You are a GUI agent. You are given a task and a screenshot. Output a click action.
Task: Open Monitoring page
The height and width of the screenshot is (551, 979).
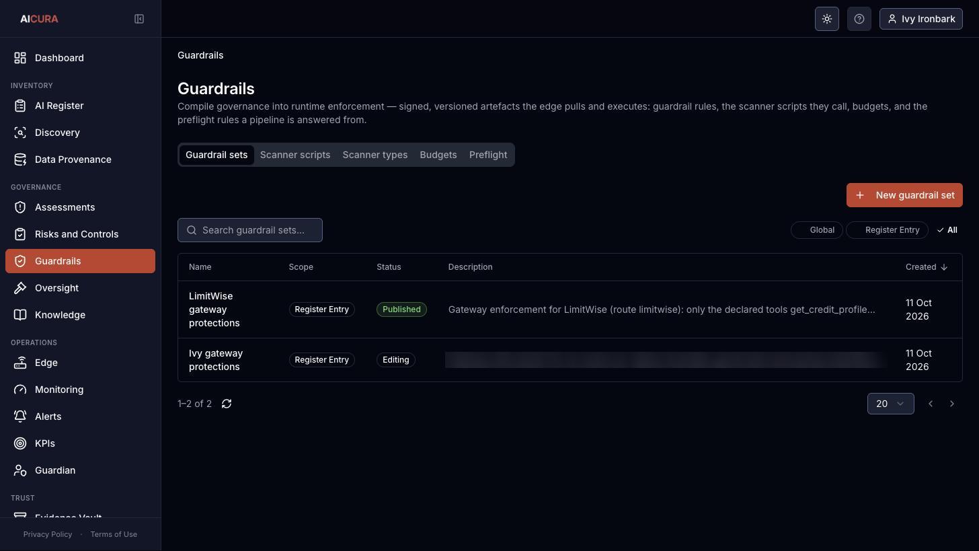coord(80,390)
